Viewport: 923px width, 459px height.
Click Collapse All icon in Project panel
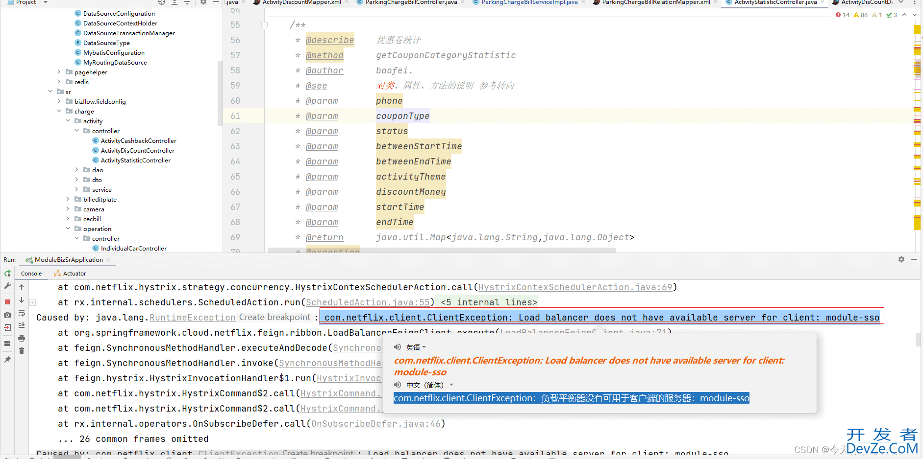coord(187,2)
